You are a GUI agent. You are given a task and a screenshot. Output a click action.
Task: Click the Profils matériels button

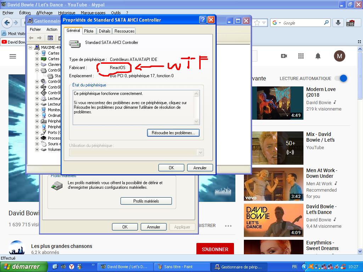coord(146,201)
